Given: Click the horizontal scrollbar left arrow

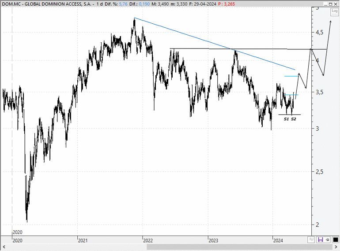Looking at the screenshot, I should (4, 247).
